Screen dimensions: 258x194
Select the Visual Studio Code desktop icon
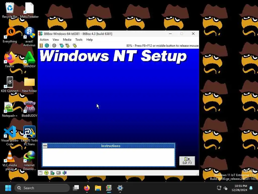10,136
